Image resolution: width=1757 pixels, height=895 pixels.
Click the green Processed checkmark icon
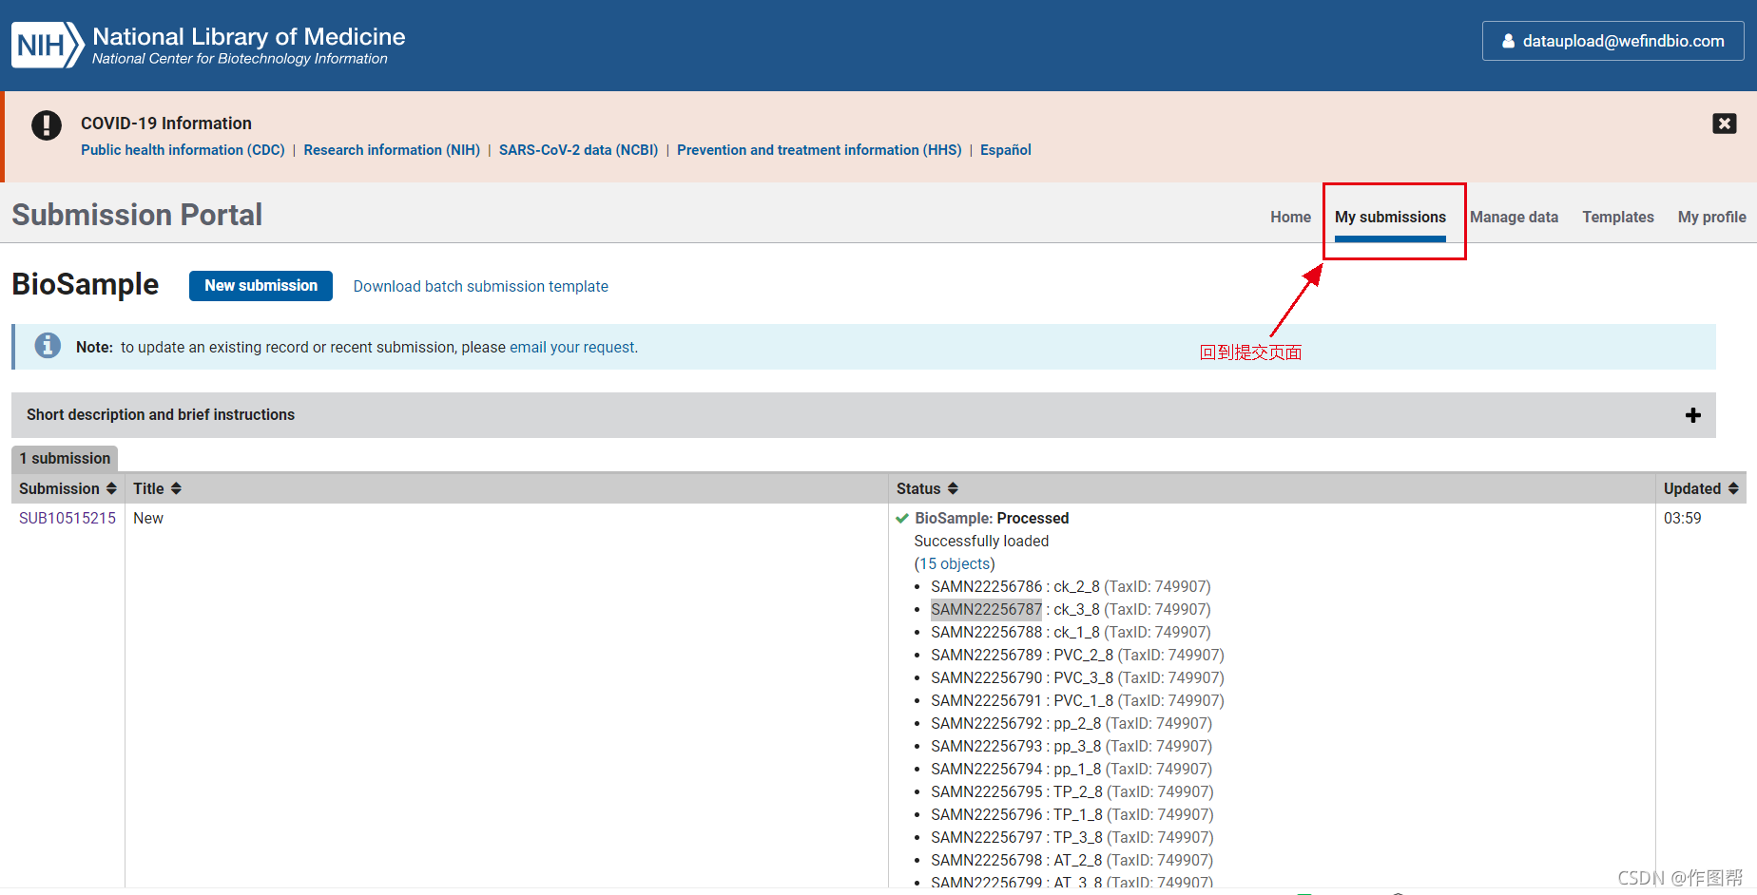902,518
